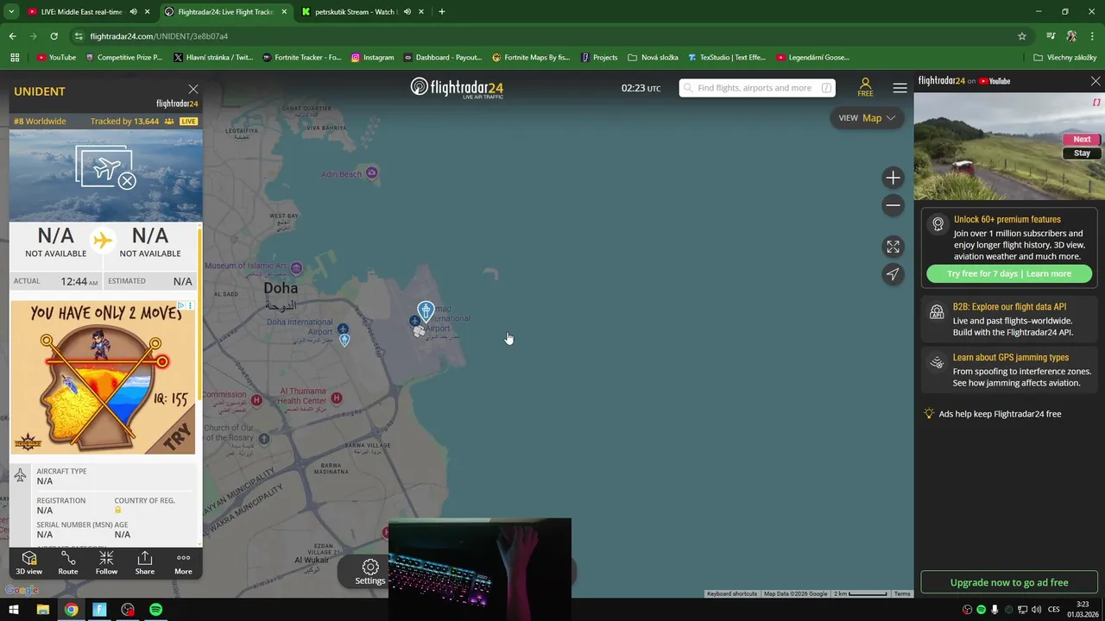Open Fortnite Tracker bookmark

[302, 58]
